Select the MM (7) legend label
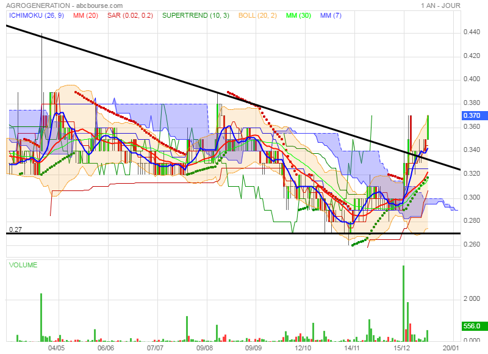Screen dimensions: 488x354 (x=331, y=15)
